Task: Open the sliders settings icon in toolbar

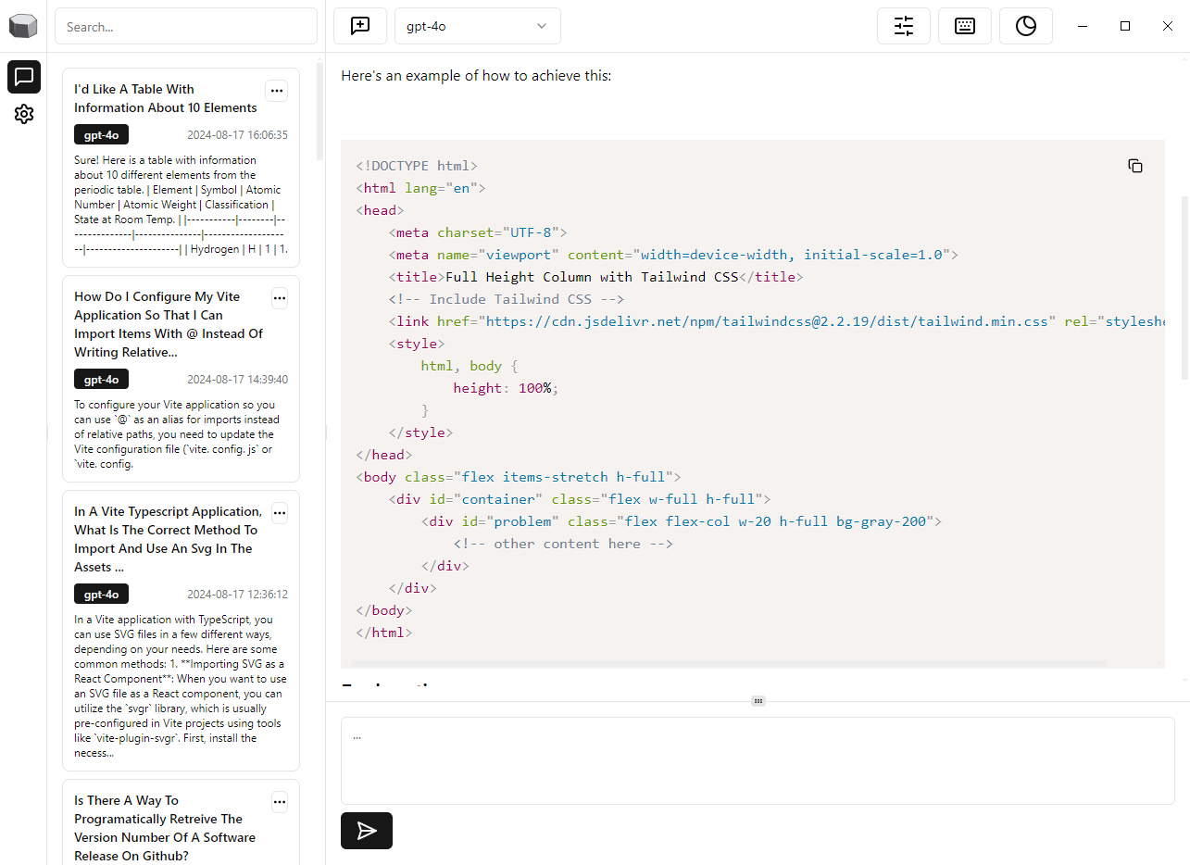Action: tap(903, 26)
